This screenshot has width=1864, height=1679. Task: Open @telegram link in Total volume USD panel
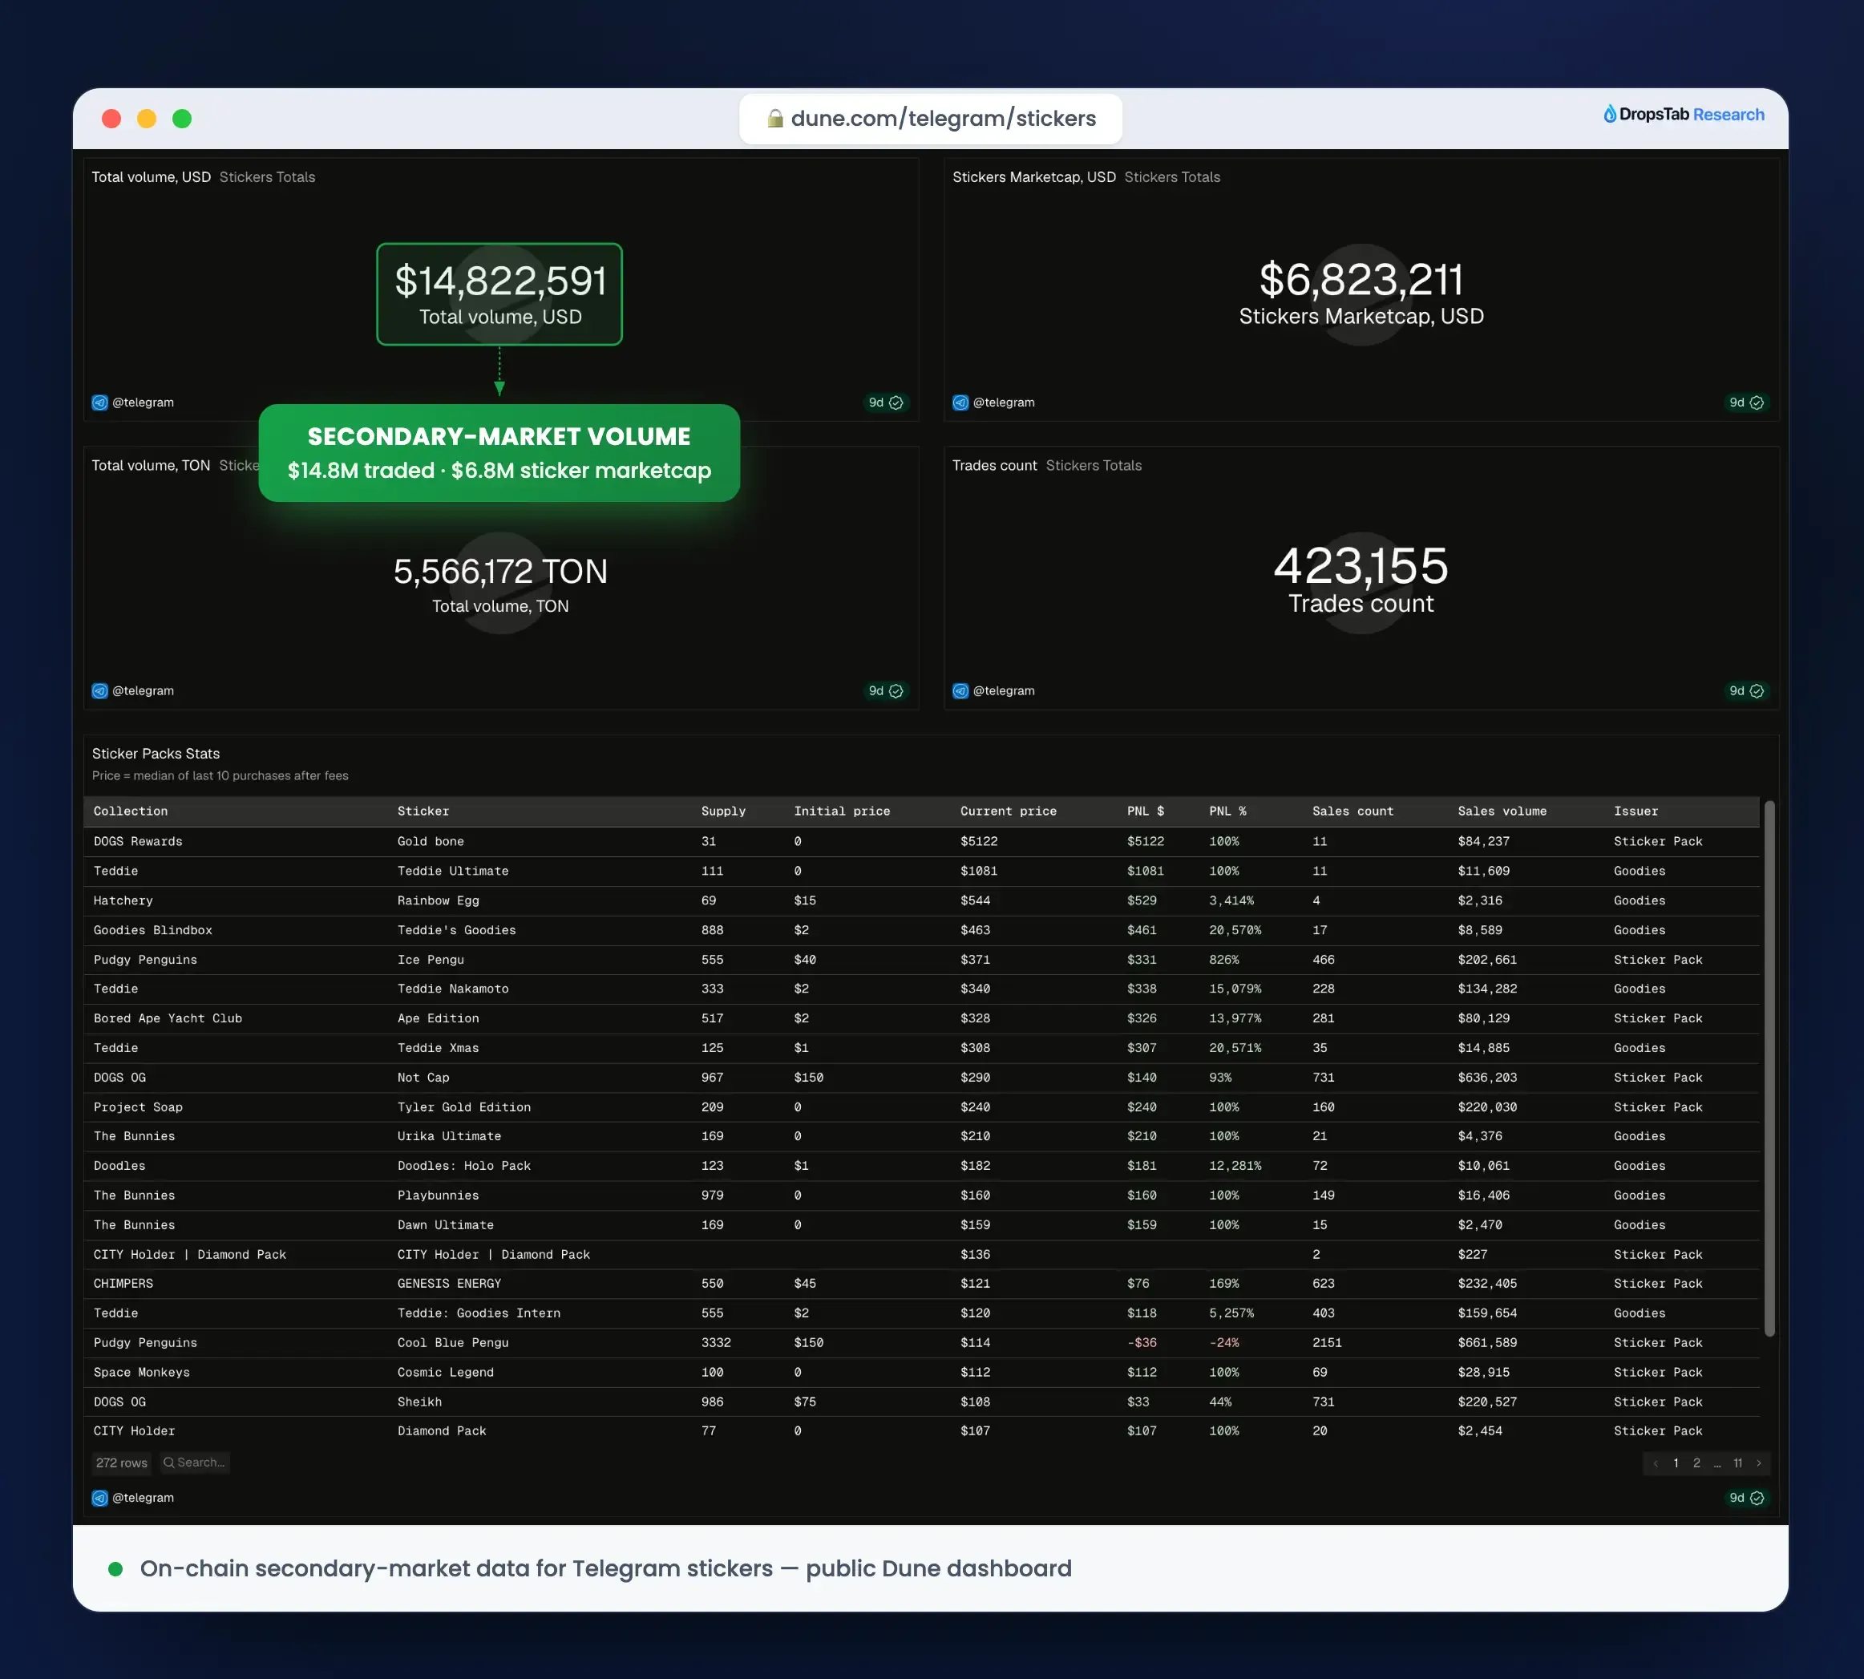coord(143,403)
